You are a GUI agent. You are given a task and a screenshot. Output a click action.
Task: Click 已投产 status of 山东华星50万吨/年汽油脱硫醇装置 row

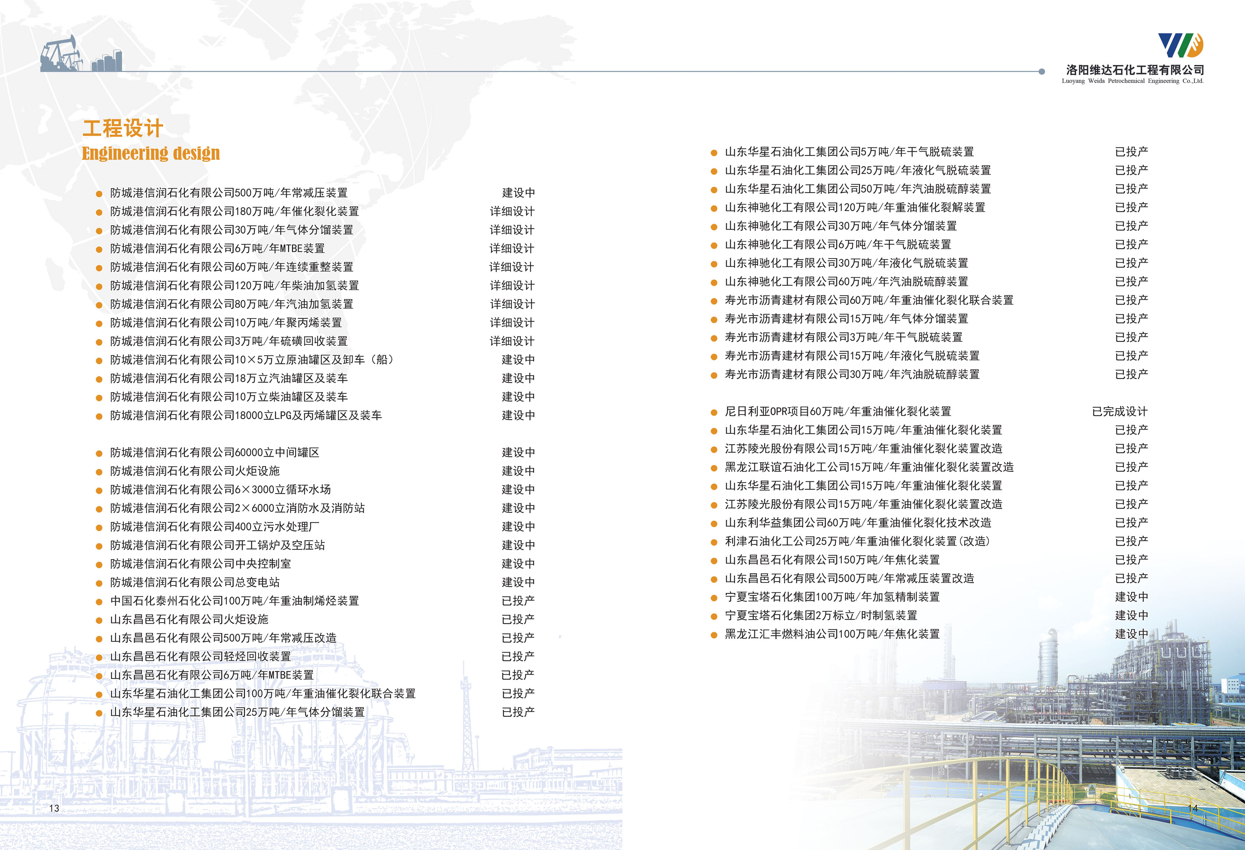(1131, 189)
